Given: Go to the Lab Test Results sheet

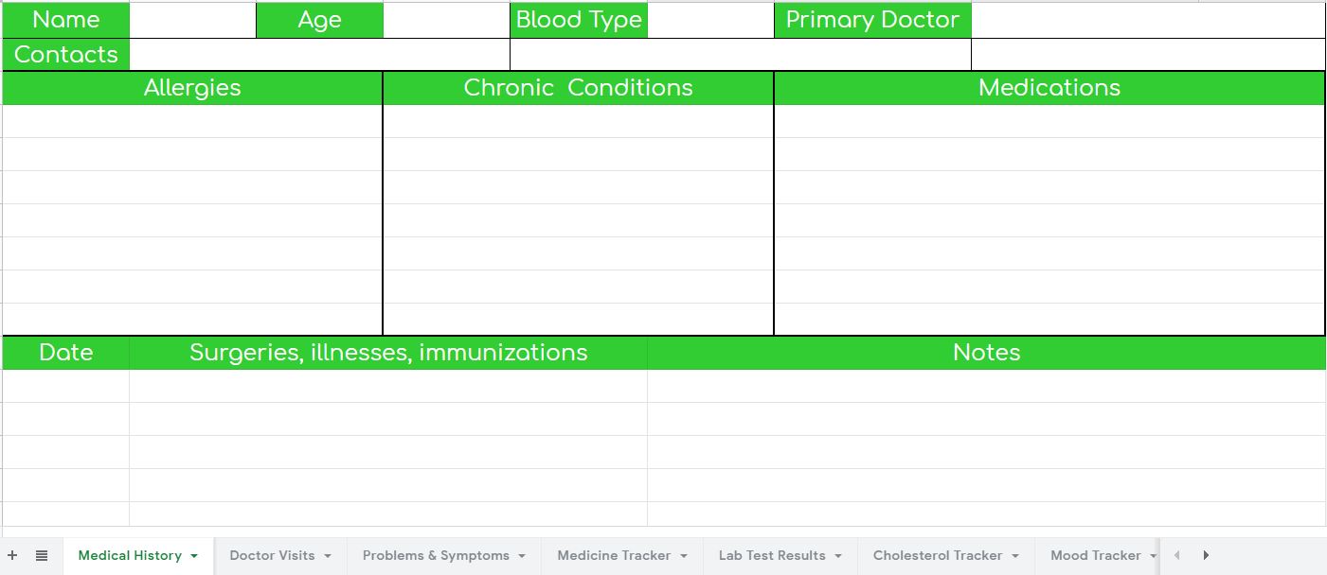Looking at the screenshot, I should coord(772,555).
